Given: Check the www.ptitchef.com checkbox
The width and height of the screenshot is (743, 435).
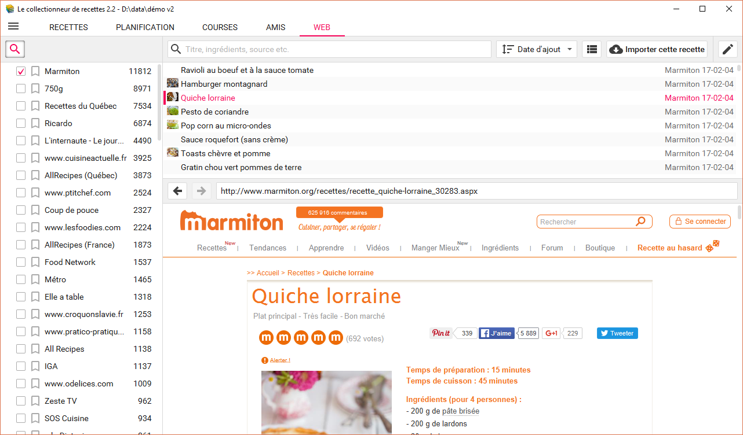Looking at the screenshot, I should tap(21, 193).
